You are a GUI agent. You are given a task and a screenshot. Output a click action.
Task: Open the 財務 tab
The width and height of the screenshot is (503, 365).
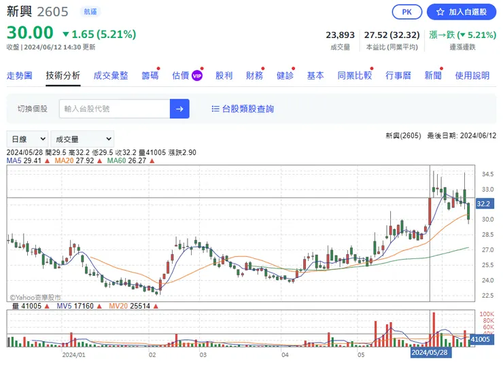tap(254, 75)
